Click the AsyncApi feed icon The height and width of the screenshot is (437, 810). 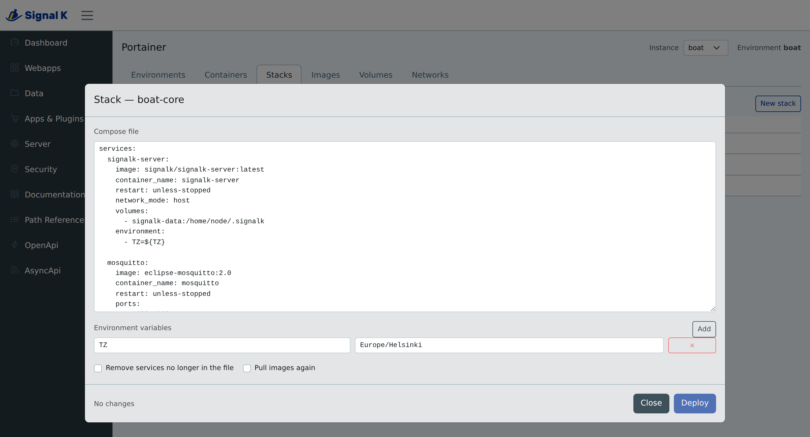tap(14, 270)
